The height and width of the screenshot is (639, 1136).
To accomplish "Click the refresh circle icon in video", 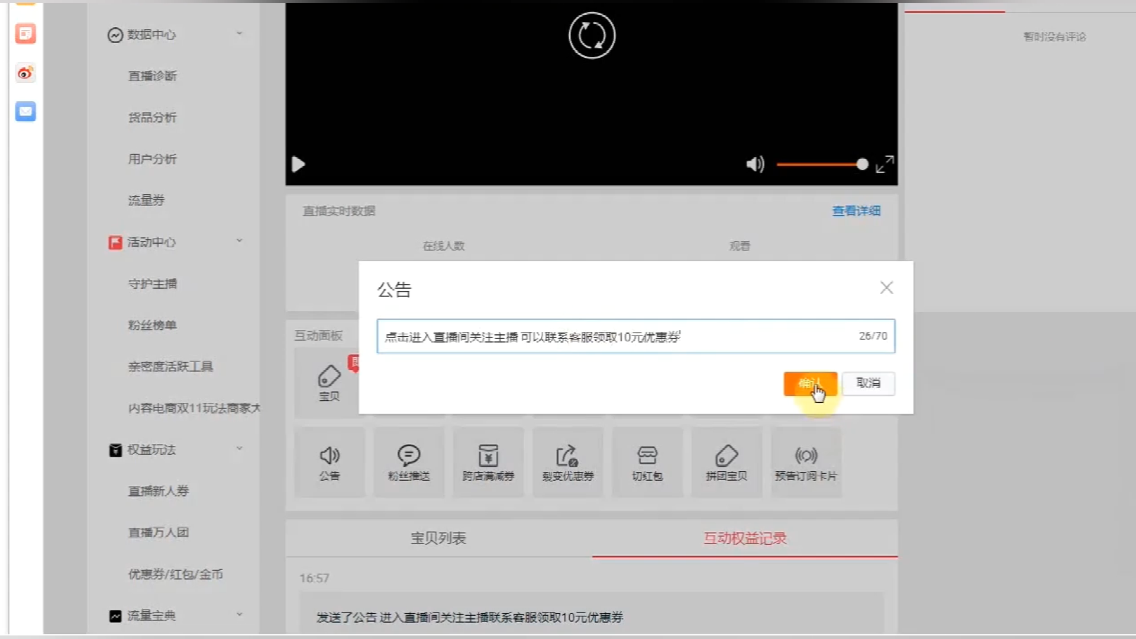I will tap(592, 35).
